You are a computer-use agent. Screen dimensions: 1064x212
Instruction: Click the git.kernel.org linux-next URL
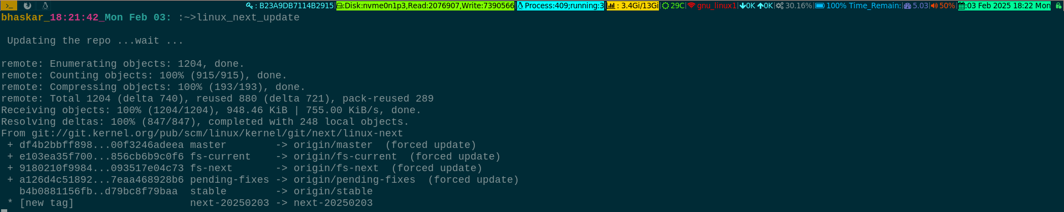[217, 133]
